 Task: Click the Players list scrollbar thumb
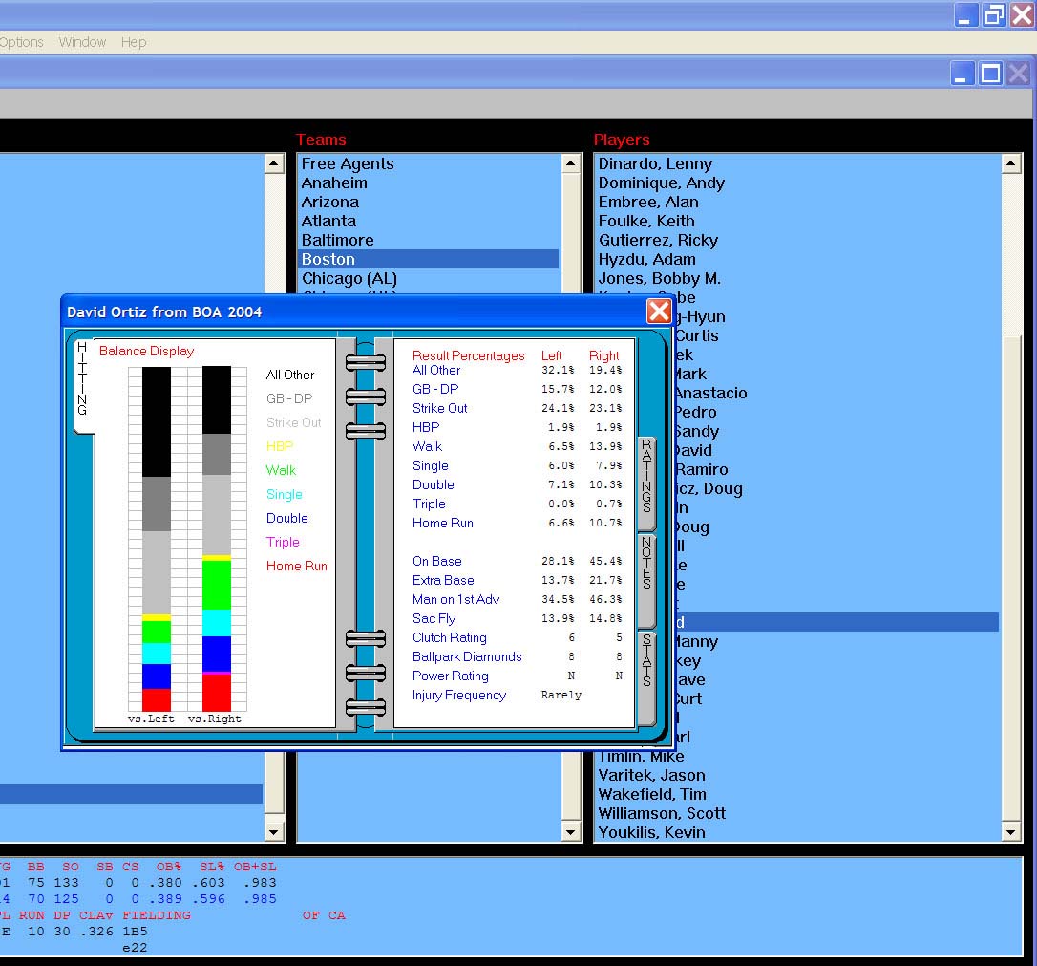(x=1011, y=579)
